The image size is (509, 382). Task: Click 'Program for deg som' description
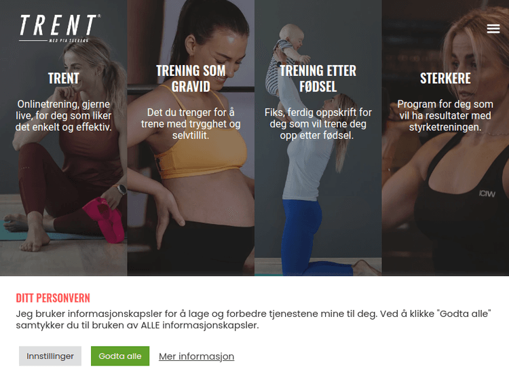(x=445, y=115)
